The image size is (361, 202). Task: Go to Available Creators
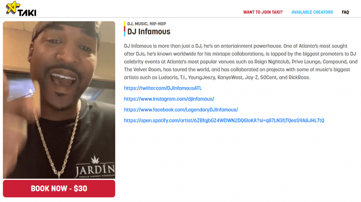312,12
